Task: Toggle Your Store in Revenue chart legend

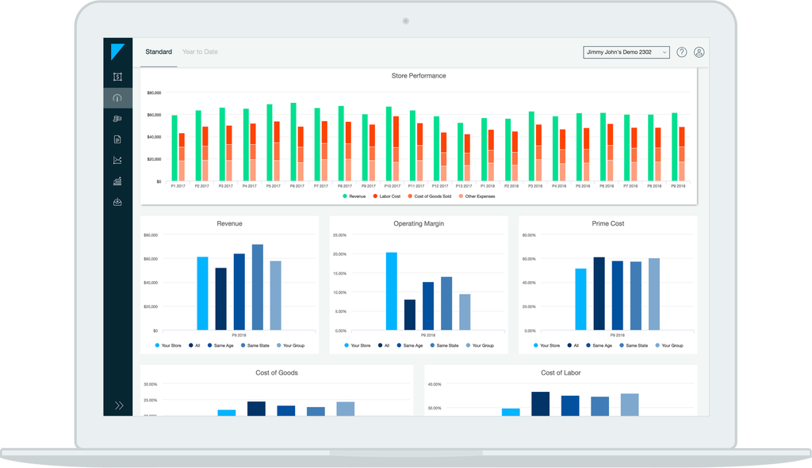Action: [x=168, y=345]
